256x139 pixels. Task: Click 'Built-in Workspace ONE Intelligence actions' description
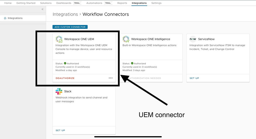coord(149,45)
